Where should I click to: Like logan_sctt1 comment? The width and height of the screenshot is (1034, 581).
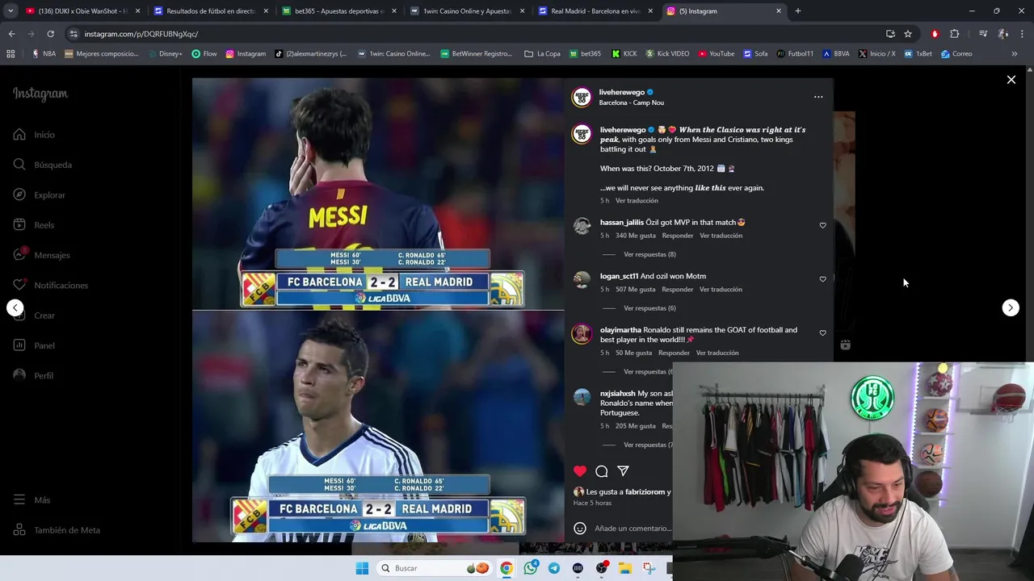[x=822, y=279]
